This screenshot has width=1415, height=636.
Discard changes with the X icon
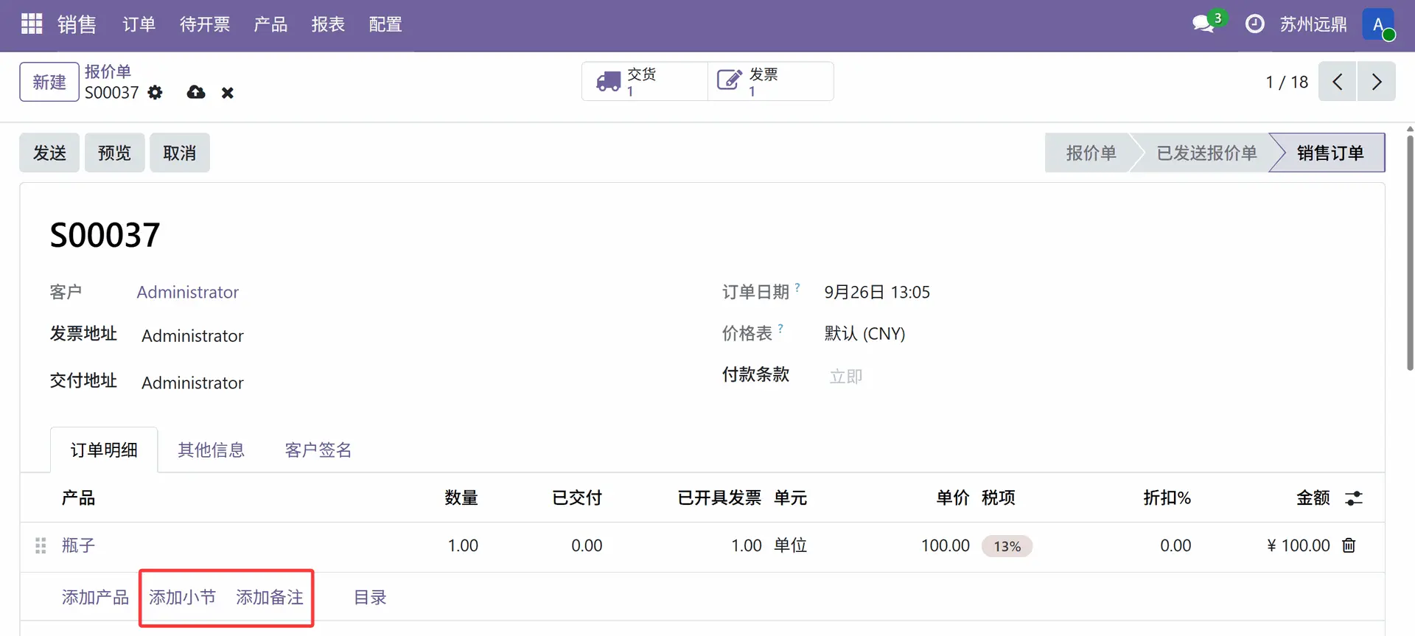(x=228, y=93)
